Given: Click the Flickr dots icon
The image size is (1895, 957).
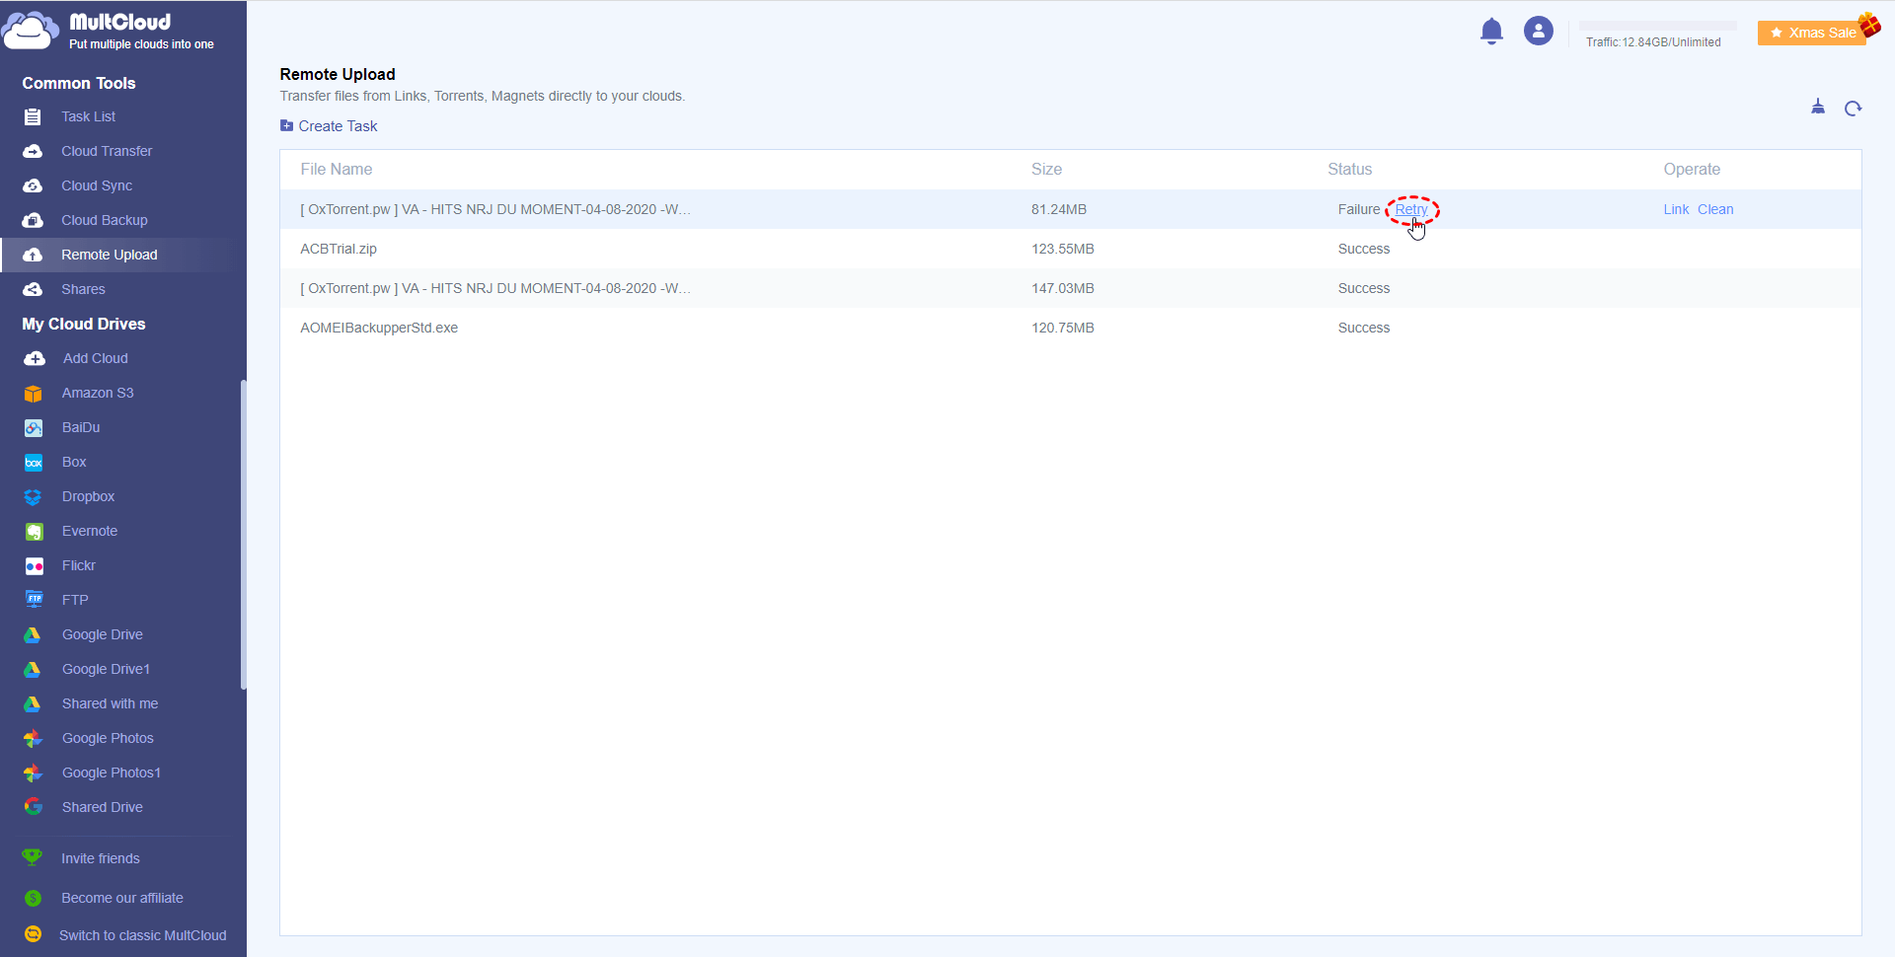Looking at the screenshot, I should click(35, 566).
